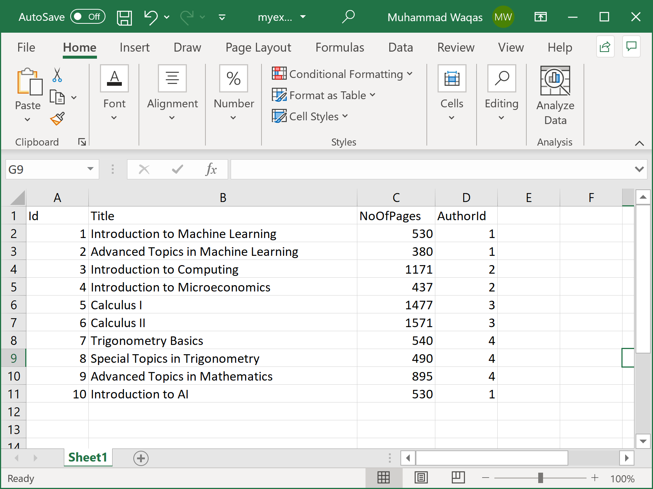
Task: Open the Editing group
Action: click(501, 93)
